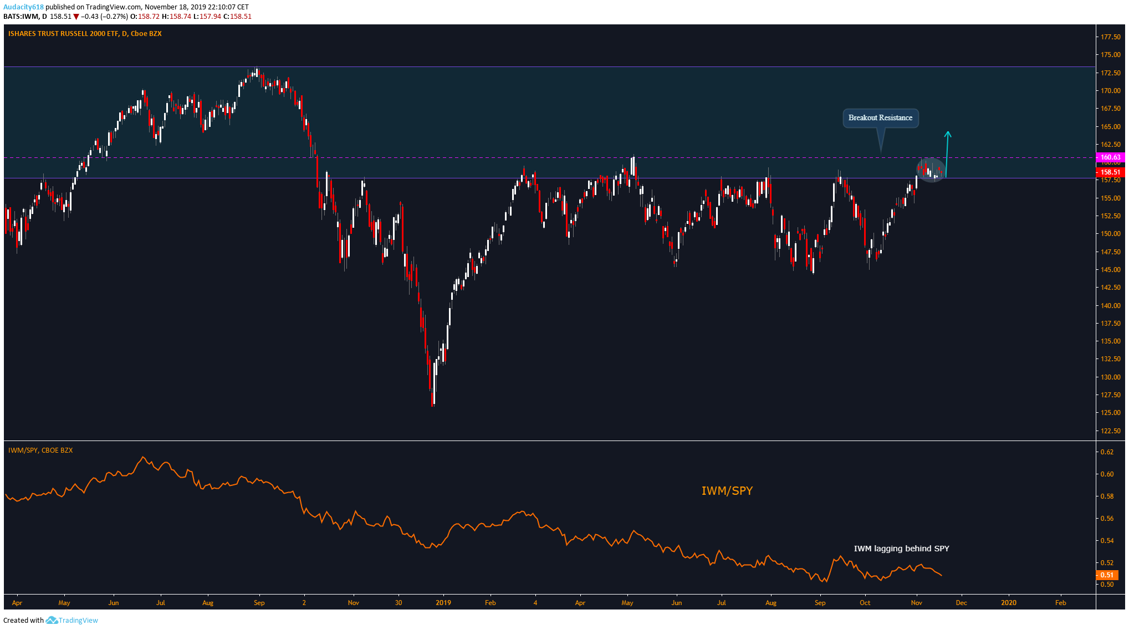Click the Jul 2019 time axis label
This screenshot has height=630, width=1129.
(x=722, y=603)
